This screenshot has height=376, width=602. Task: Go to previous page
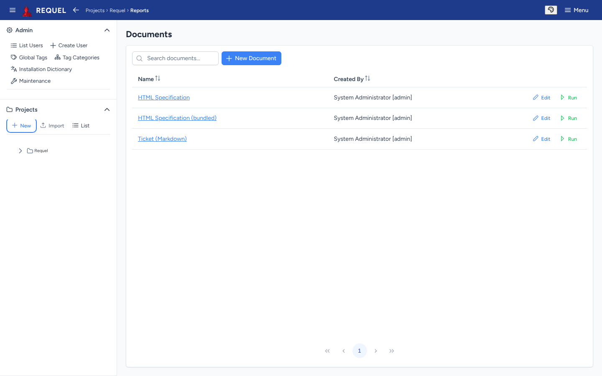tap(344, 351)
